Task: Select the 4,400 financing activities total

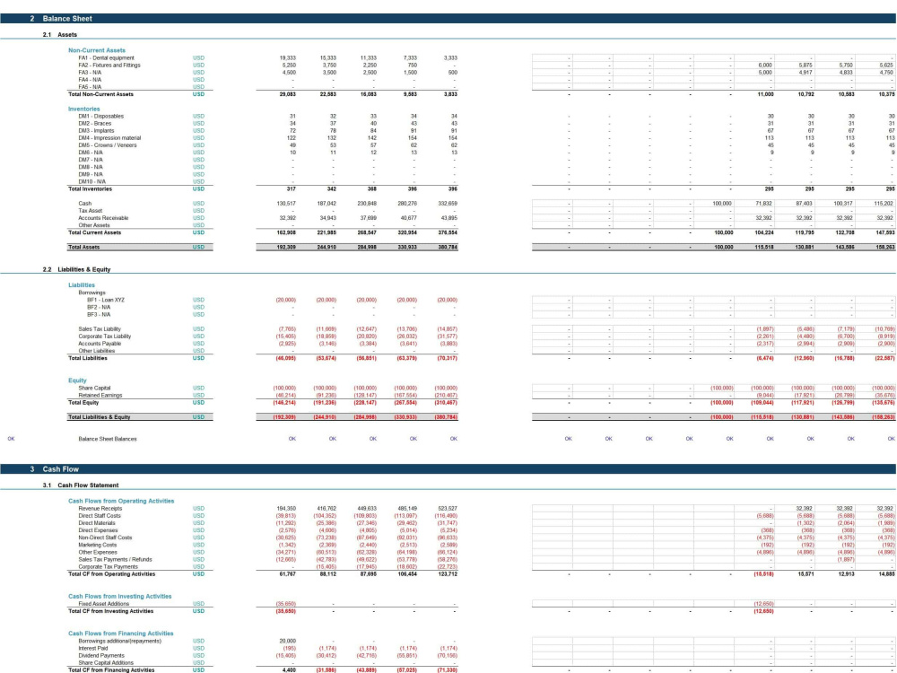Action: (290, 670)
